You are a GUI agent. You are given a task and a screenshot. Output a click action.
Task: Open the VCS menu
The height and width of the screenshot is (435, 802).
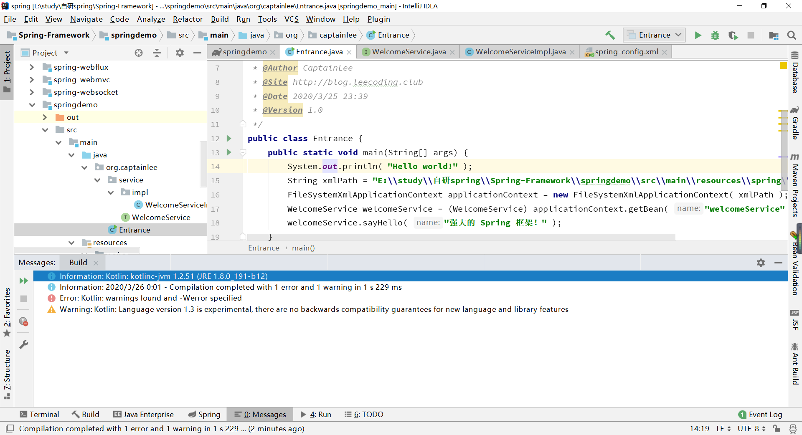pyautogui.click(x=291, y=19)
